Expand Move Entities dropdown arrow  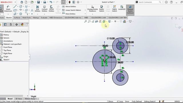tap(85, 14)
